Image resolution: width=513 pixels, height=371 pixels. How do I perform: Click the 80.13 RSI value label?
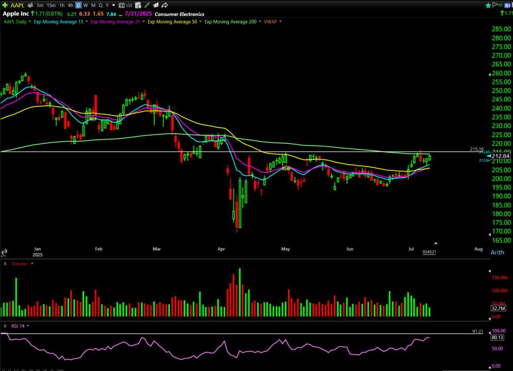point(497,337)
